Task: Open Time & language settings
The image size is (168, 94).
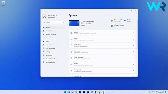Action: coord(54,48)
